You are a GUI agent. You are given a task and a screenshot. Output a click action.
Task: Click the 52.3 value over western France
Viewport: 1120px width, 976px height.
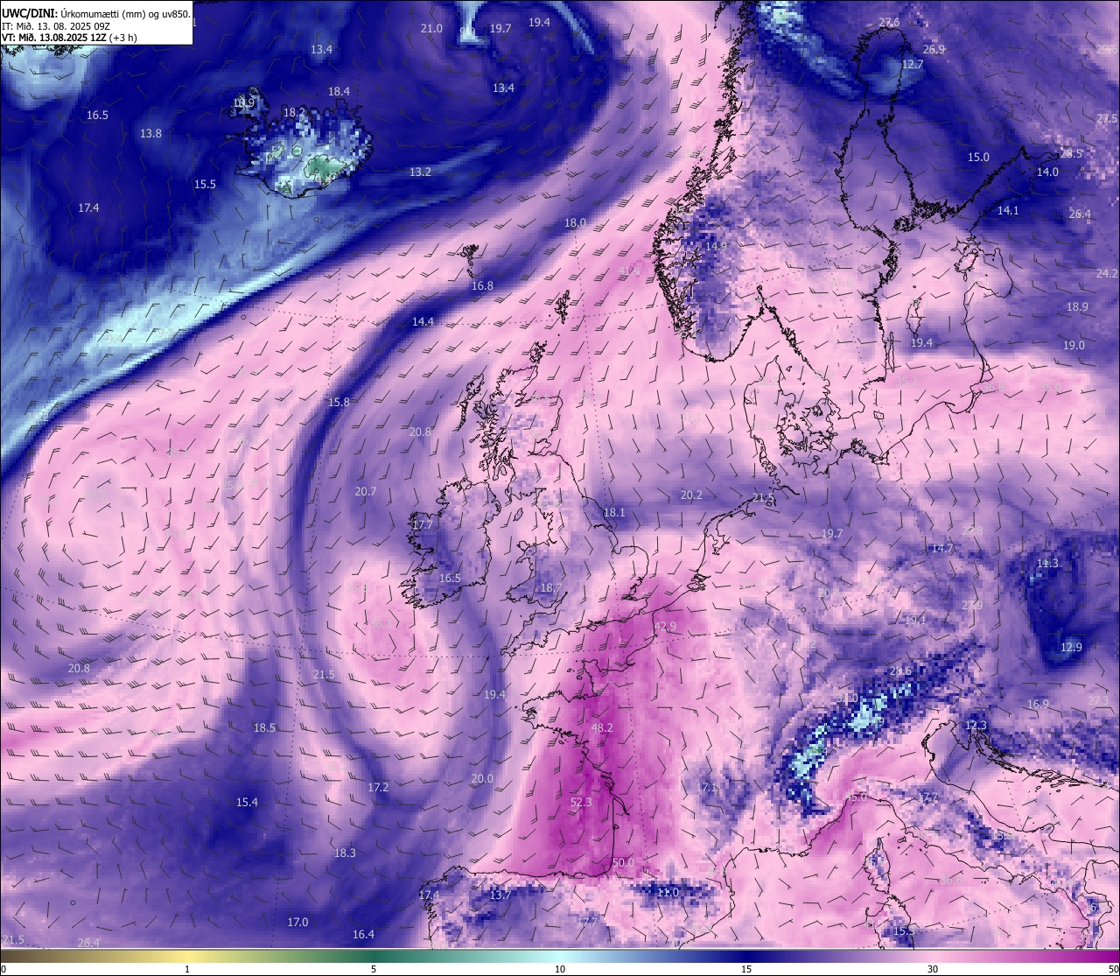pyautogui.click(x=581, y=802)
